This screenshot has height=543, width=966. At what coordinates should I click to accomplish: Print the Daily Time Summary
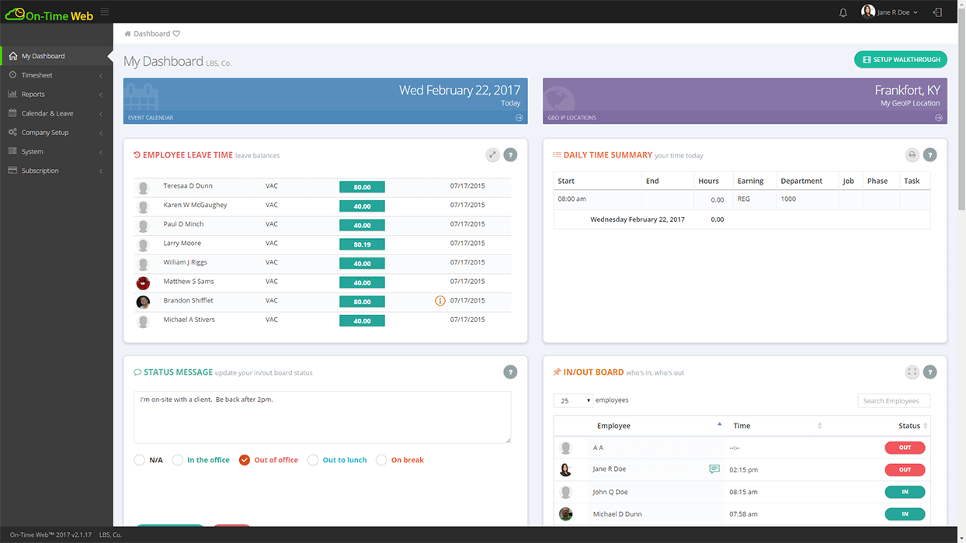(x=912, y=154)
